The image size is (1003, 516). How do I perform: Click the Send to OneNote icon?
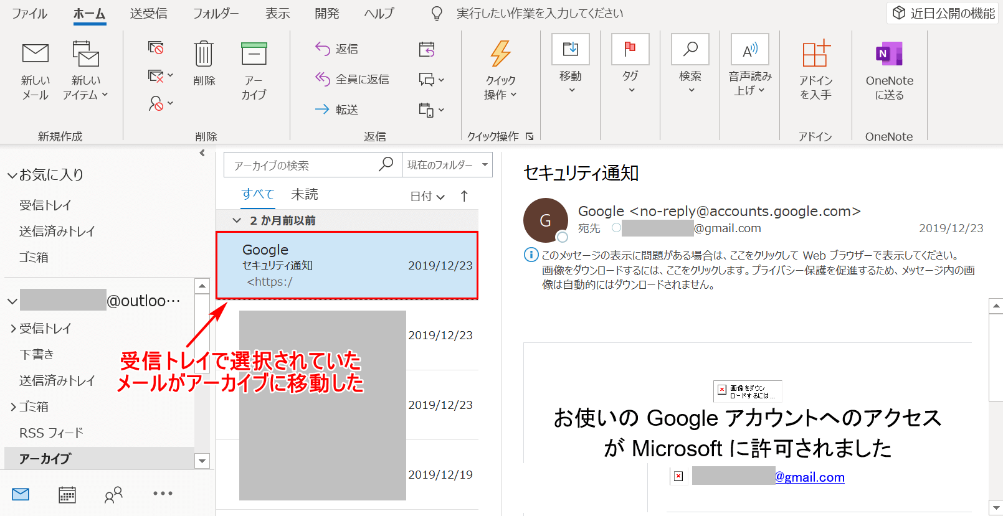889,54
